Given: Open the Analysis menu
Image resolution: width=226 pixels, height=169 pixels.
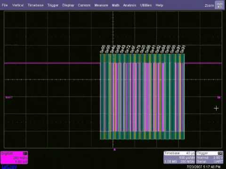Looking at the screenshot, I should click(129, 5).
